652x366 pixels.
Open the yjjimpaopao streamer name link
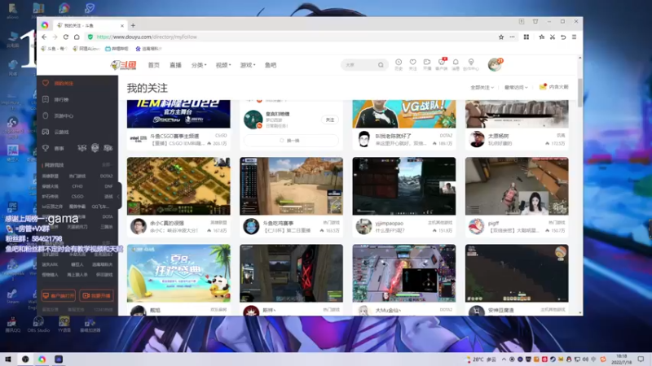(x=390, y=223)
